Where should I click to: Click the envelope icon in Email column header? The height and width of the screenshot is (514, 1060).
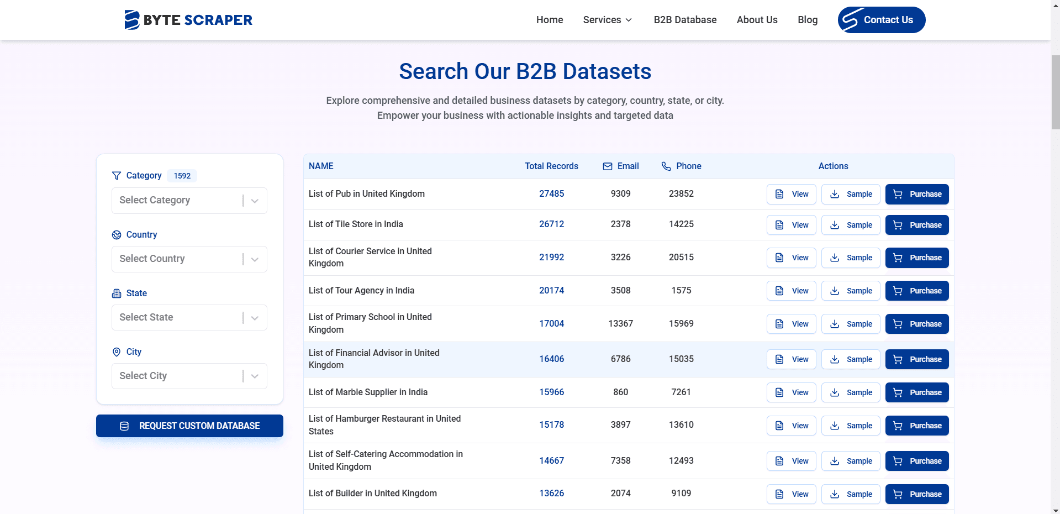coord(607,166)
